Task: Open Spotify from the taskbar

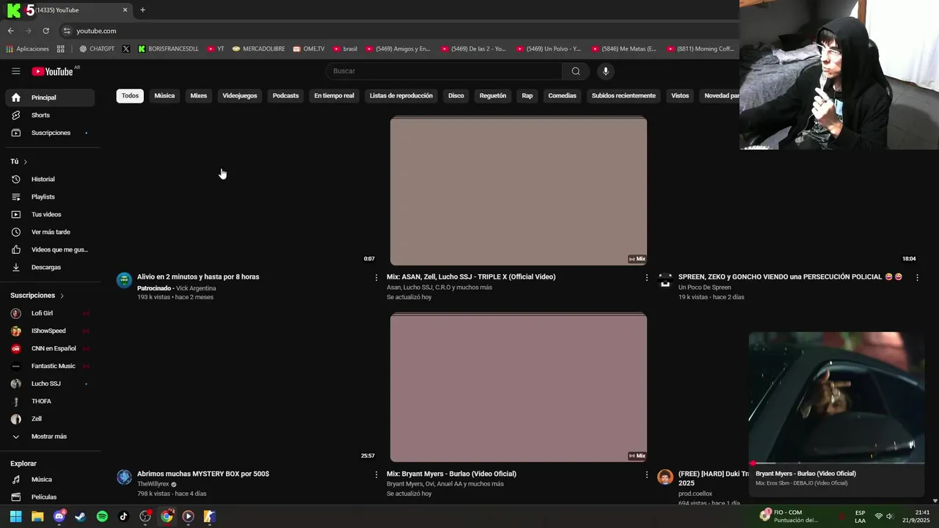Action: [x=102, y=516]
